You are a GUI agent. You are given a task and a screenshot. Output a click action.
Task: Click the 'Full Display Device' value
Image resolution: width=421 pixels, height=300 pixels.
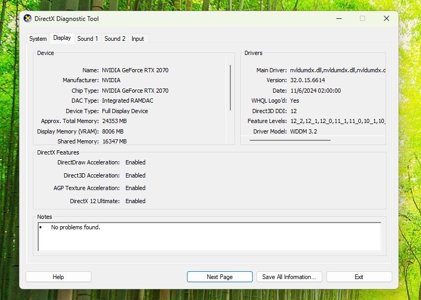pyautogui.click(x=125, y=111)
